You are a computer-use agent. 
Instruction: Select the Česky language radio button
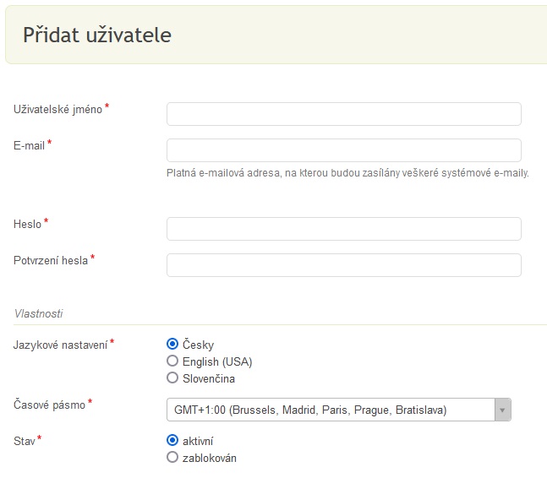point(172,344)
